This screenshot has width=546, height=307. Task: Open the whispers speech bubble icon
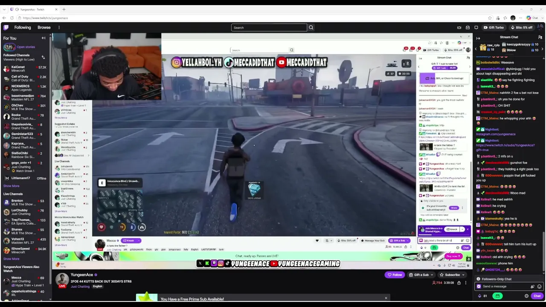[476, 27]
